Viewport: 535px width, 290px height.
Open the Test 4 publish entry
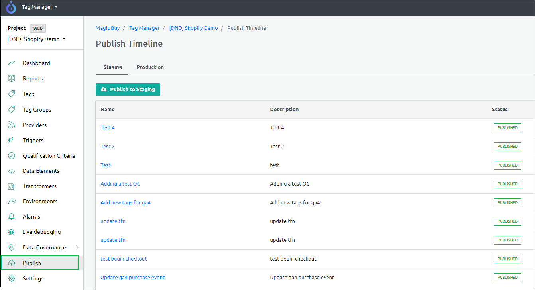(107, 127)
